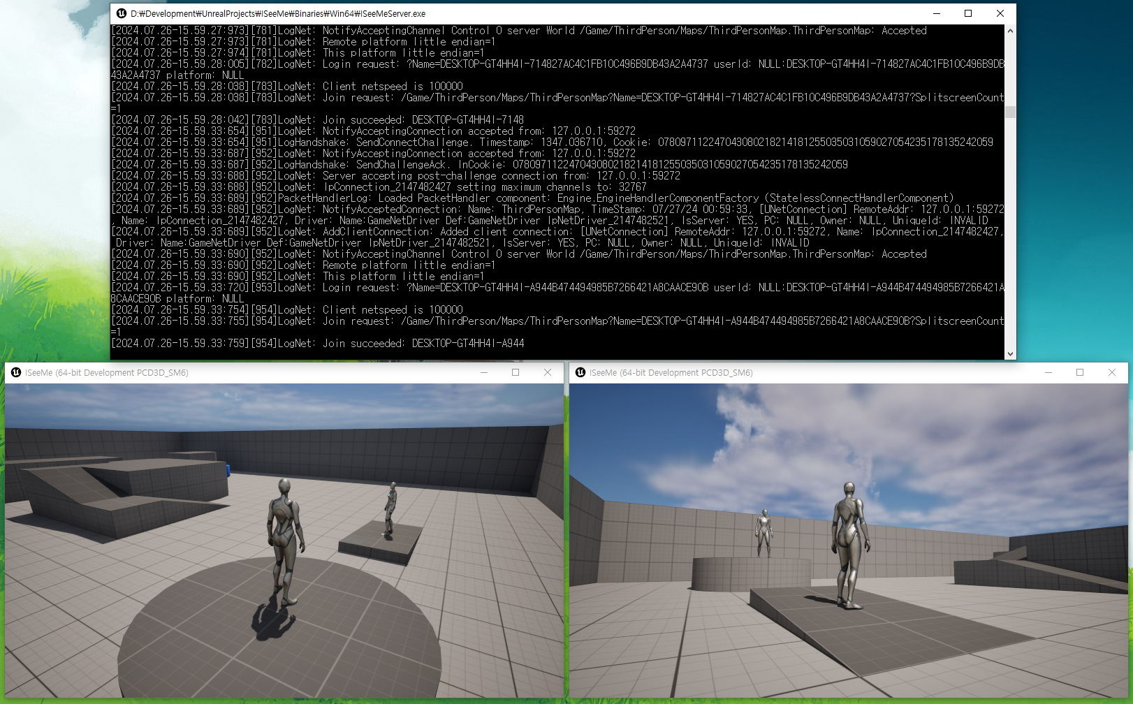This screenshot has width=1133, height=704.
Task: Click the ISeeMeServer.exe path in the console title bar
Action: (278, 13)
